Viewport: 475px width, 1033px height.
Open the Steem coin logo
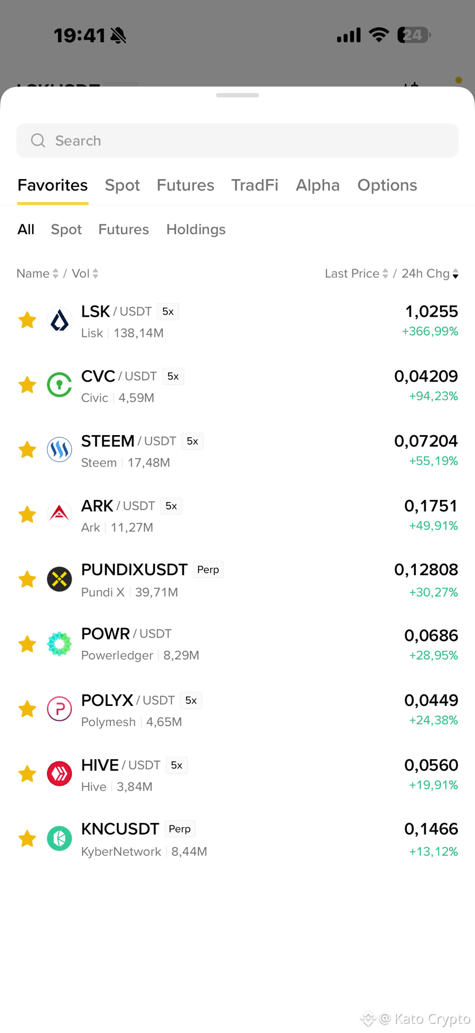tap(59, 450)
